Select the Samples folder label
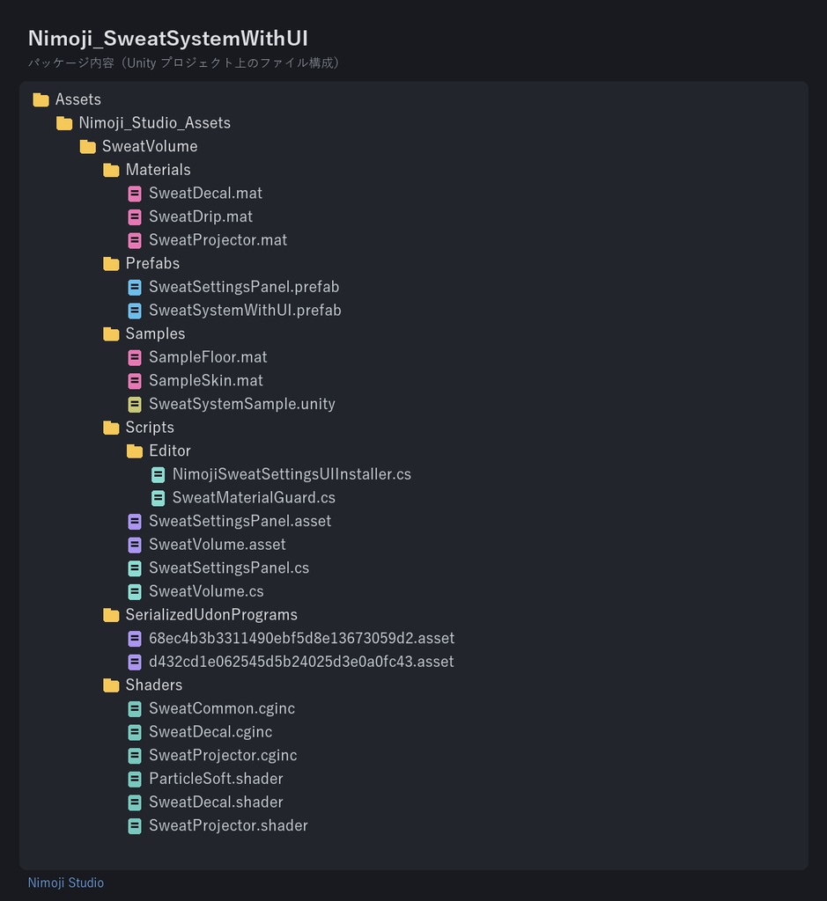827x901 pixels. pyautogui.click(x=155, y=333)
